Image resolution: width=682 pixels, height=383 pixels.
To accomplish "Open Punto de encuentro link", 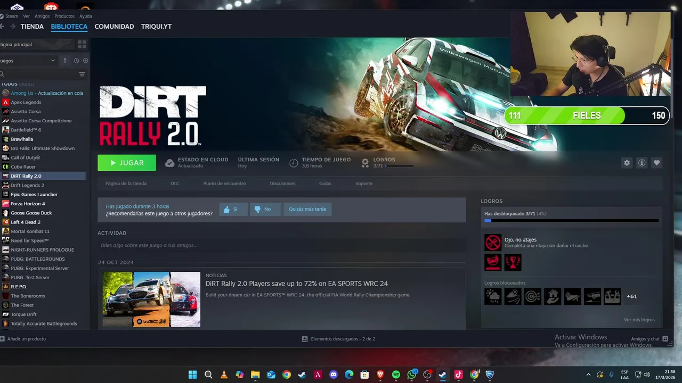I will 224,184.
